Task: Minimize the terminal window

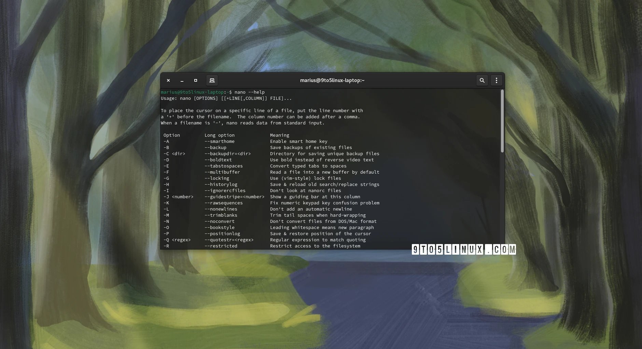Action: (182, 80)
